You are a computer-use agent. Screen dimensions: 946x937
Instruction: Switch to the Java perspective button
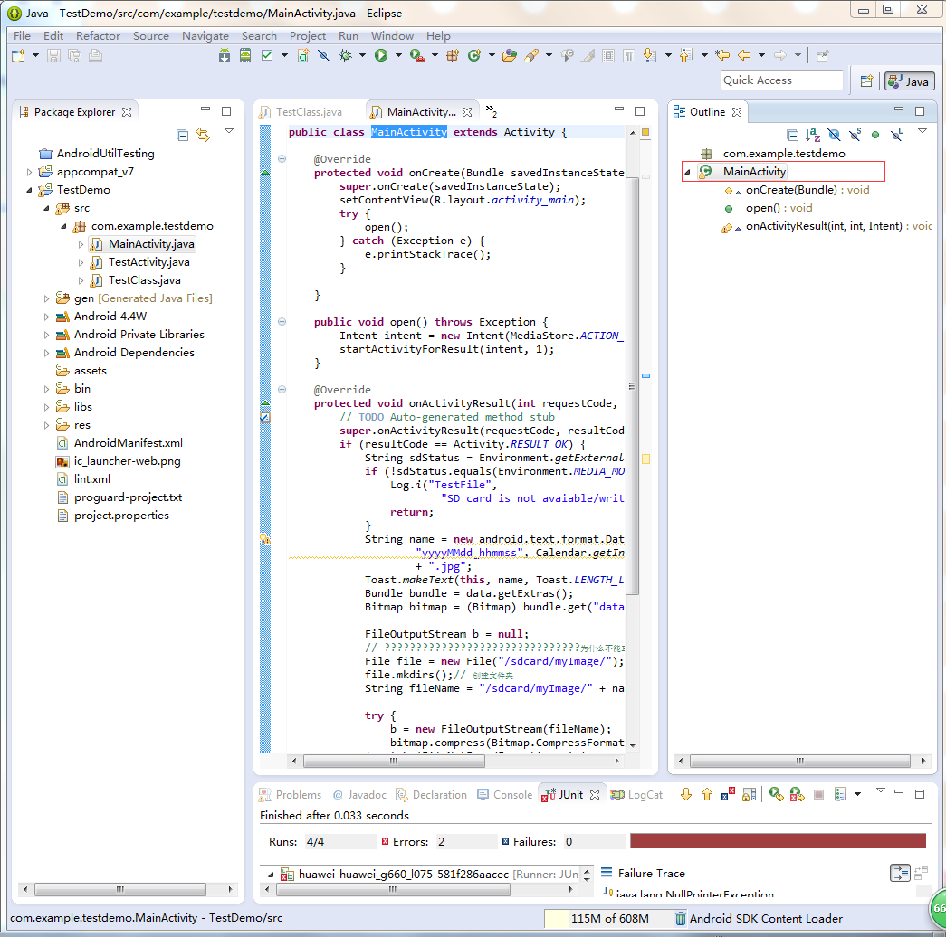(909, 80)
